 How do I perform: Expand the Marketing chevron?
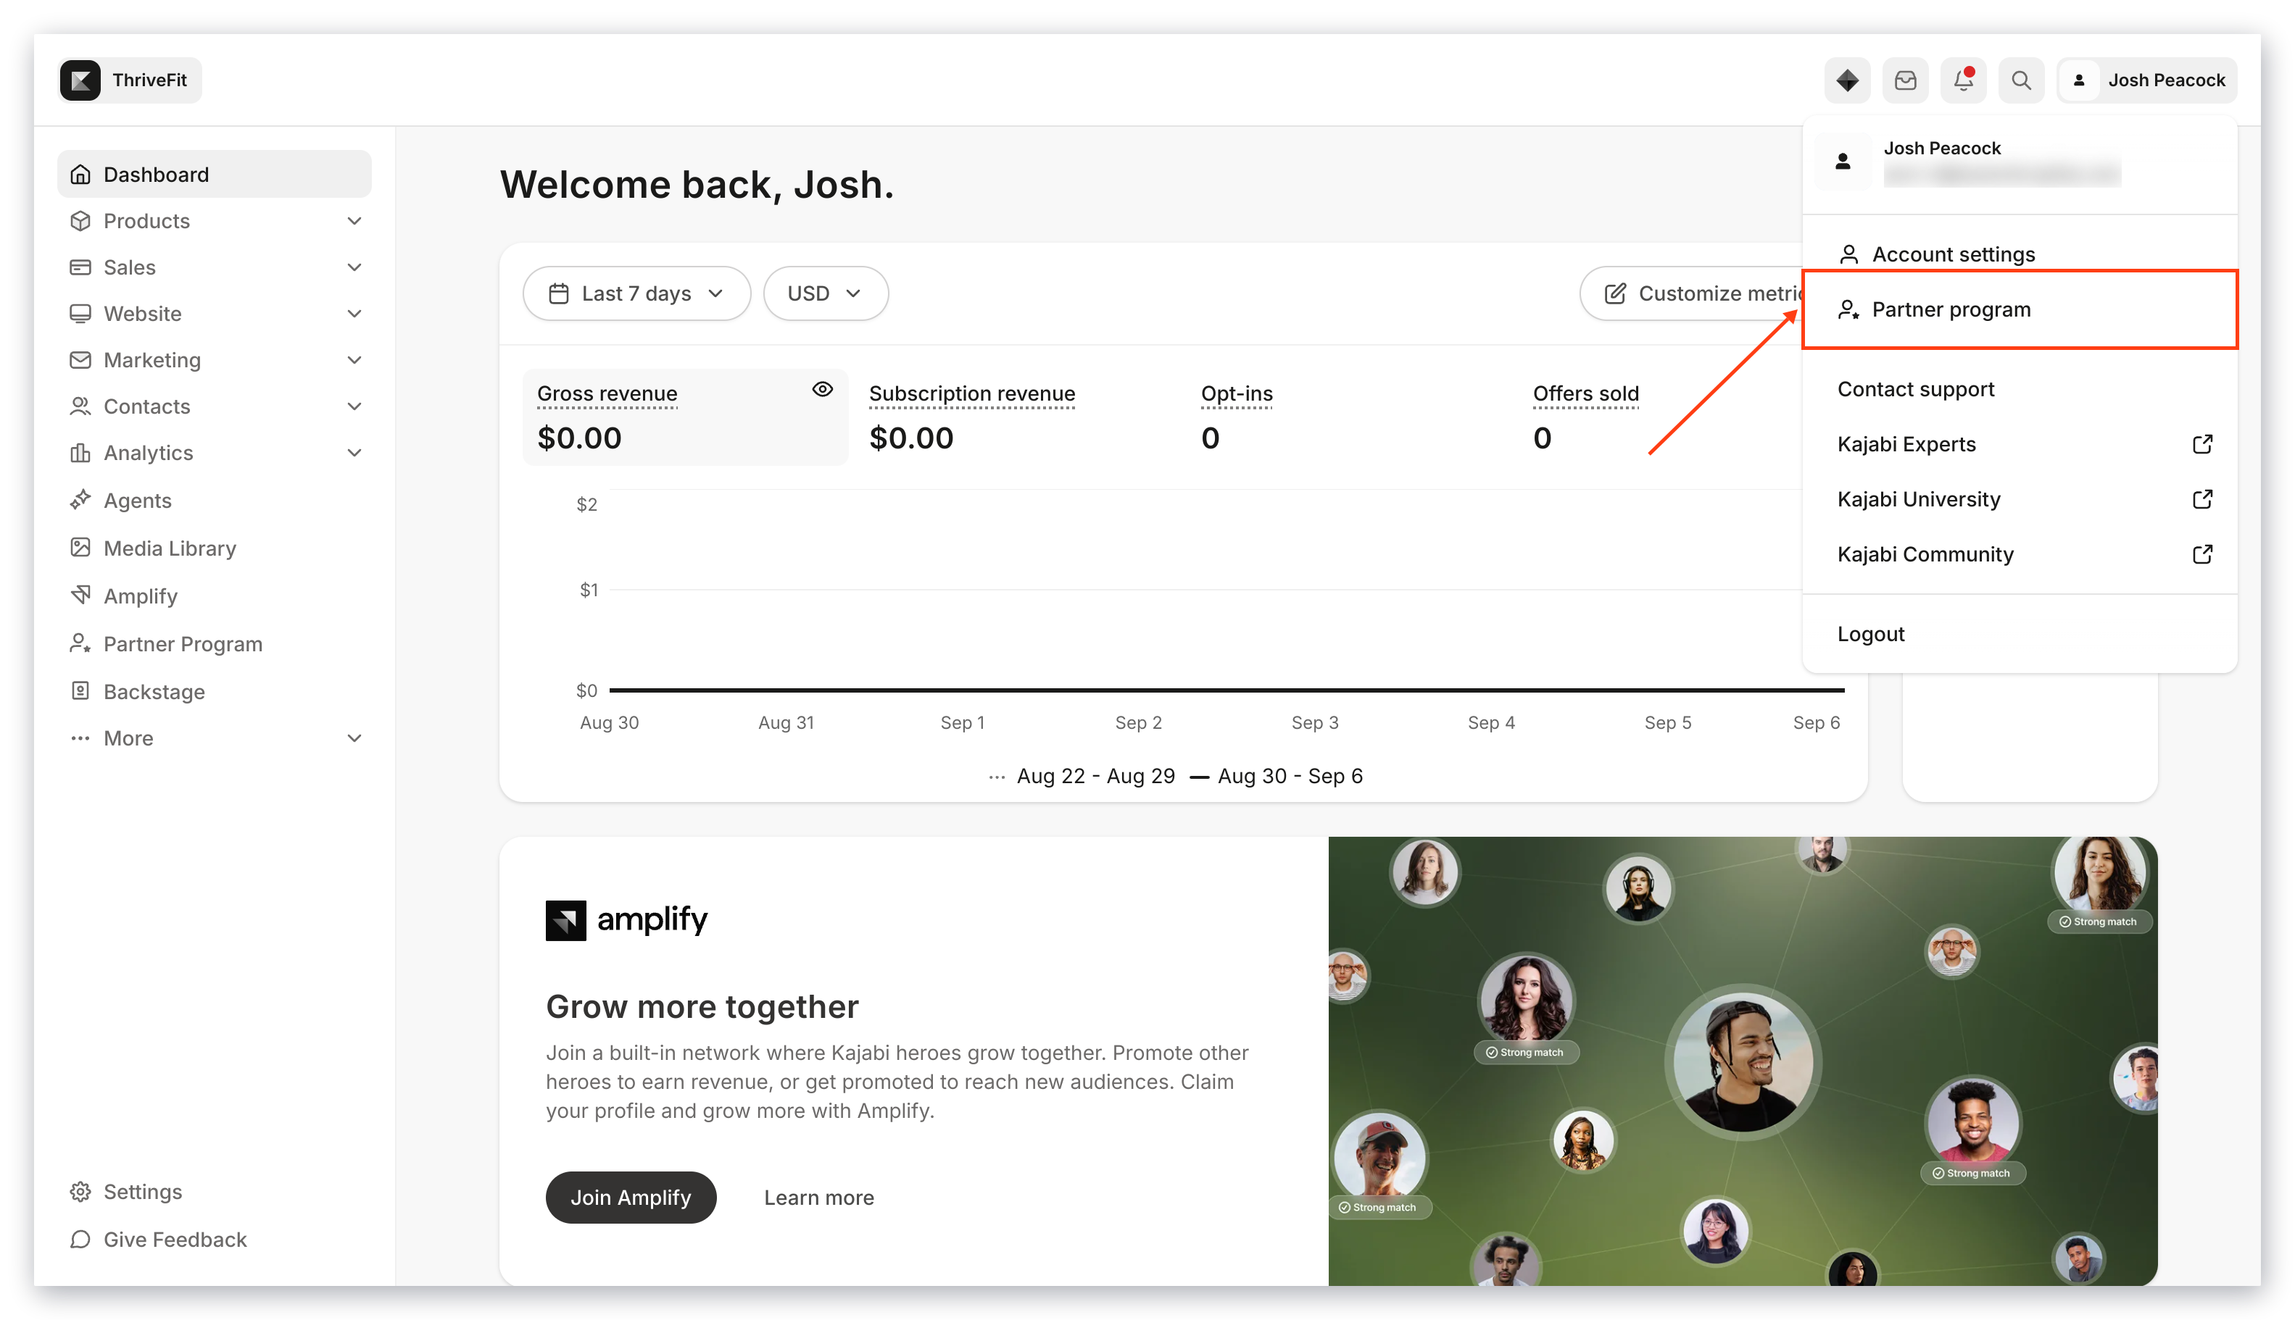354,360
